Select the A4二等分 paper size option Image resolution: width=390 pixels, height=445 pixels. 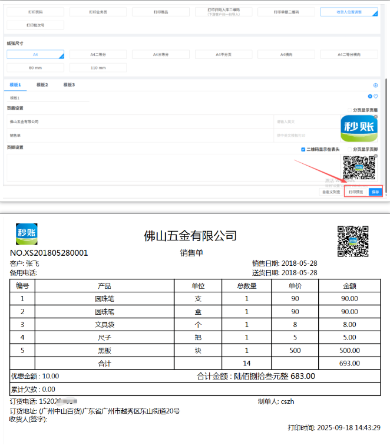pos(98,54)
